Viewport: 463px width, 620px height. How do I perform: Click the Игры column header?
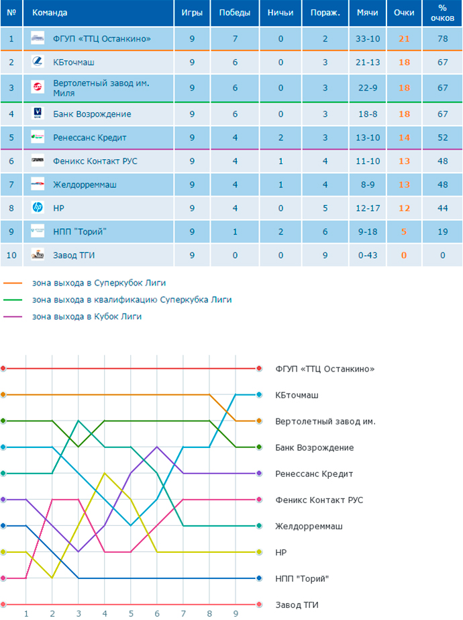[x=192, y=13]
